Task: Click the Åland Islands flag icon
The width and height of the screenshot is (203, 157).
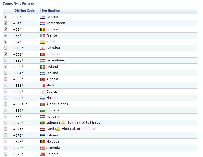Action: click(x=43, y=104)
